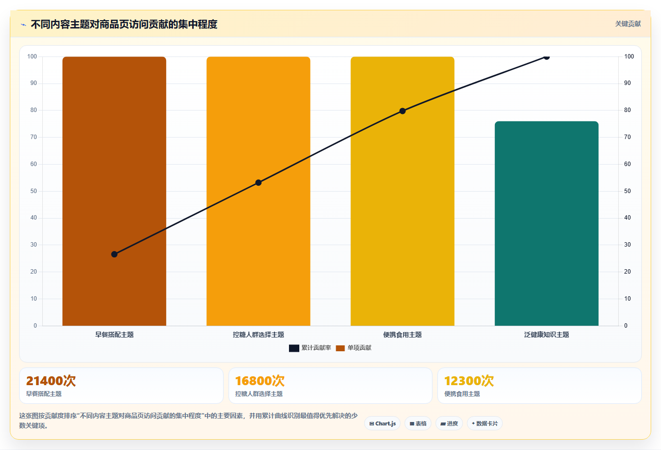Image resolution: width=661 pixels, height=450 pixels.
Task: Click the 表格 tag chip
Action: coord(418,423)
